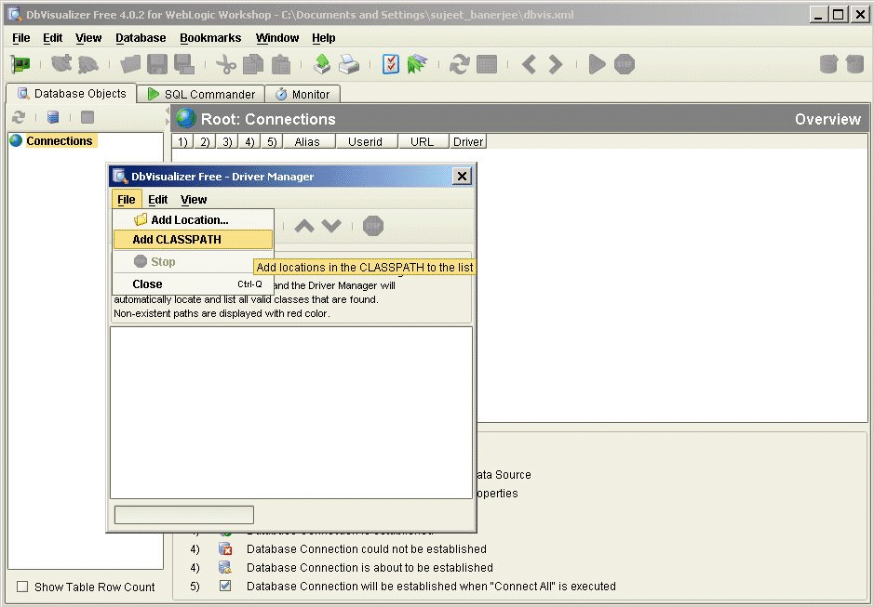The height and width of the screenshot is (607, 874).
Task: Click the grid table icon in main toolbar
Action: (487, 64)
